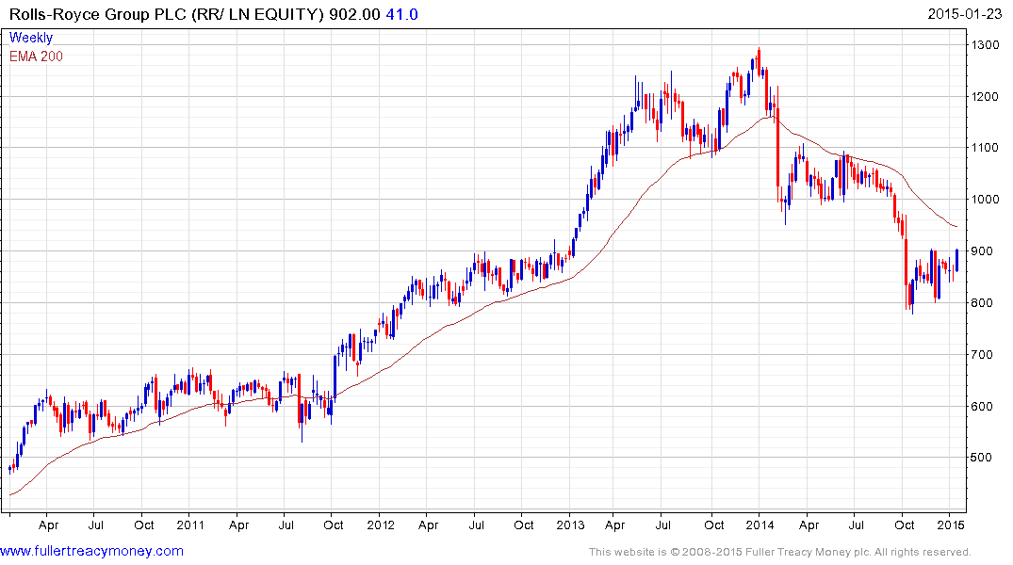This screenshot has height=565, width=1013.
Task: Click the Weekly label
Action: tap(31, 38)
